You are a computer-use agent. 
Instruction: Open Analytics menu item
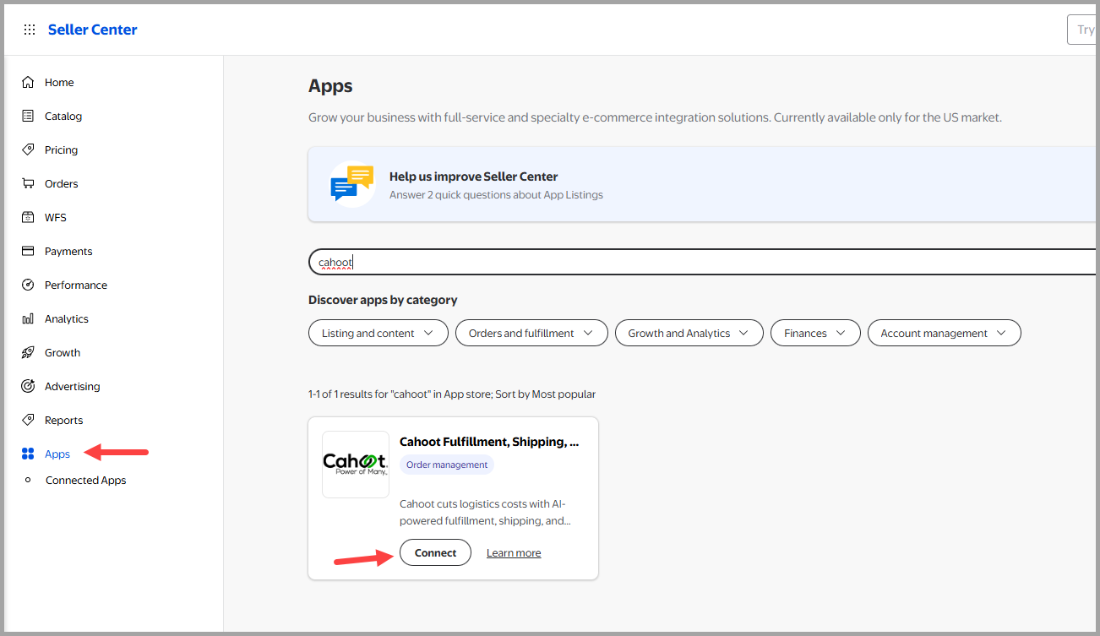click(67, 318)
